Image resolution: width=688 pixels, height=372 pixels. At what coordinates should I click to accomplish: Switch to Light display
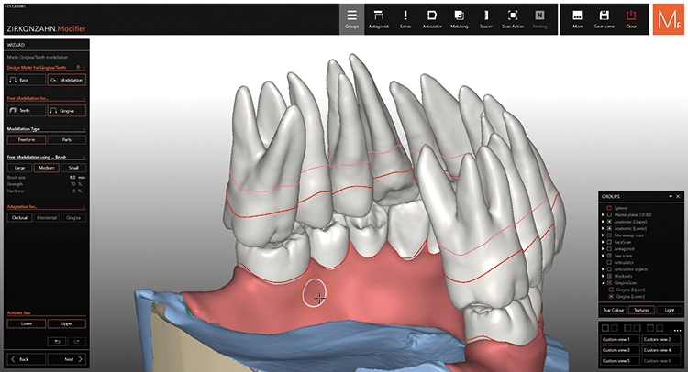(x=669, y=310)
